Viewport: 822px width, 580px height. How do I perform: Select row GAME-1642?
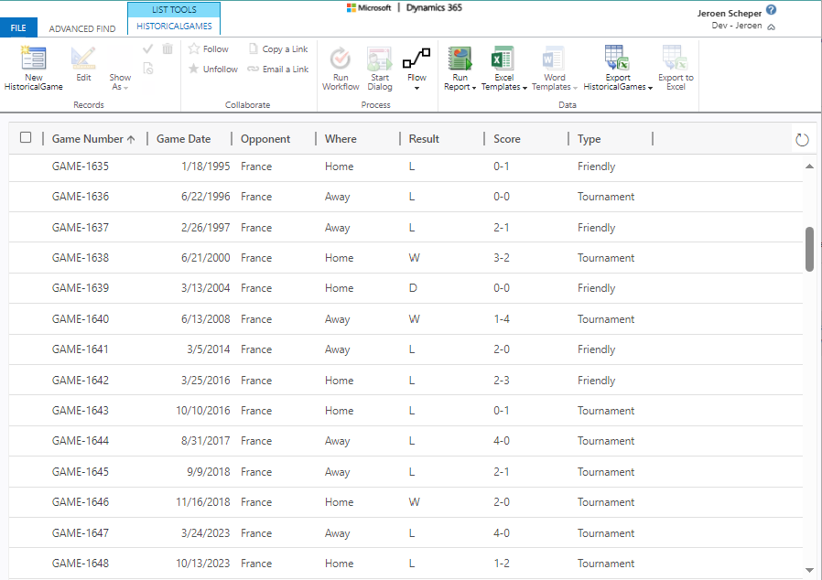point(406,380)
